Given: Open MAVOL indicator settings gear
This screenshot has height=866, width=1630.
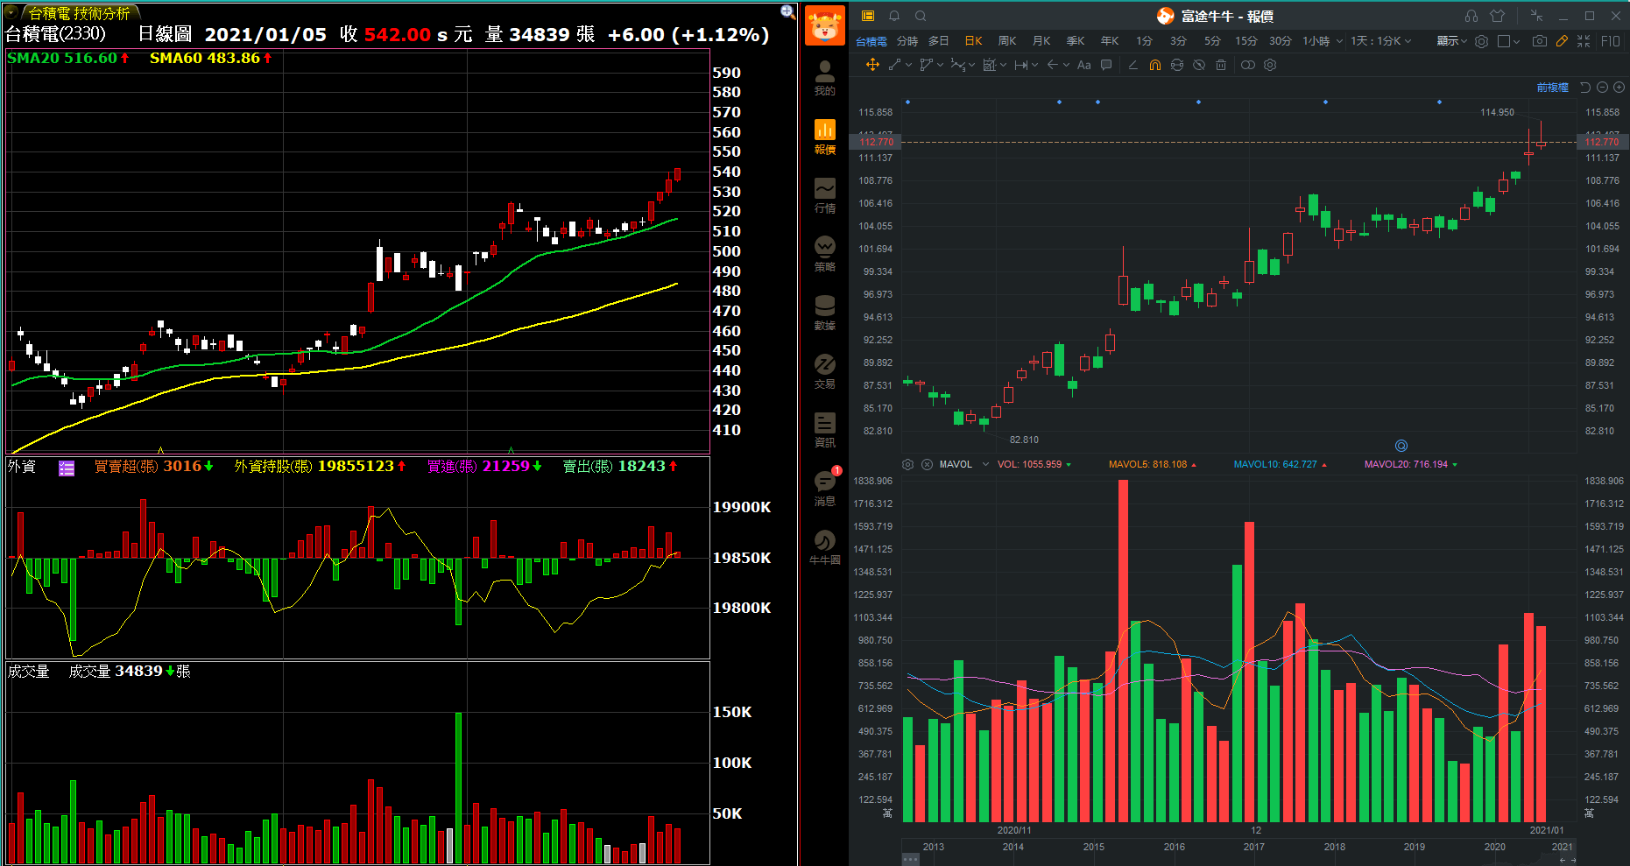Looking at the screenshot, I should pos(908,464).
